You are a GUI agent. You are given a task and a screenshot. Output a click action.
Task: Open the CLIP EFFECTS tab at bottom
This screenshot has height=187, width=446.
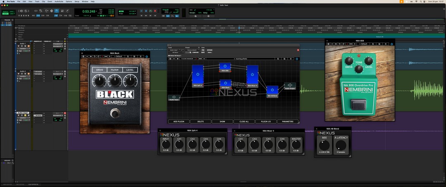[33, 185]
